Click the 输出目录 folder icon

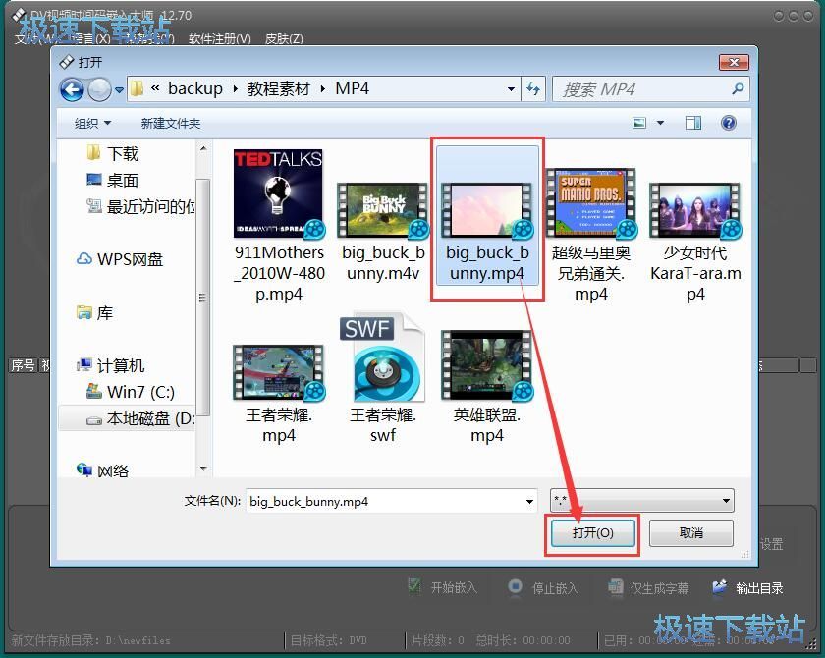coord(719,587)
